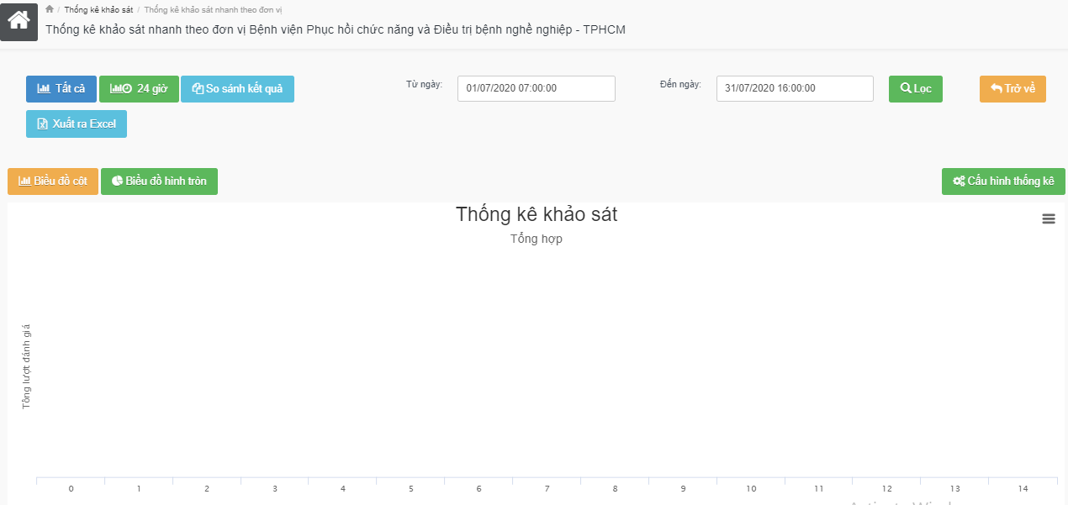Switch to 'Biểu đồ cột' column chart
Image resolution: width=1068 pixels, height=505 pixels.
pos(53,181)
